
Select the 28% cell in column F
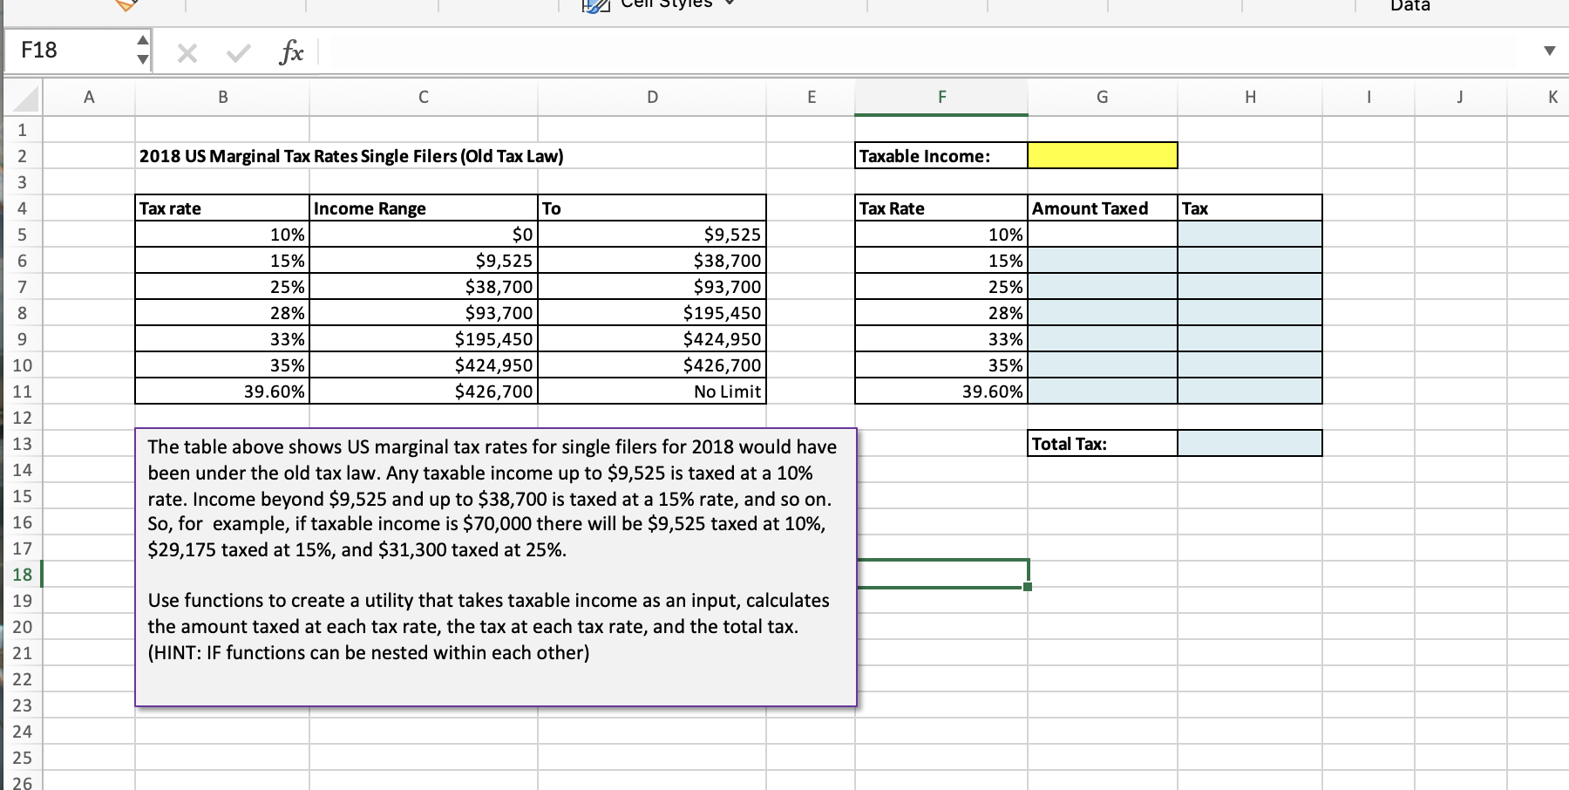coord(941,313)
